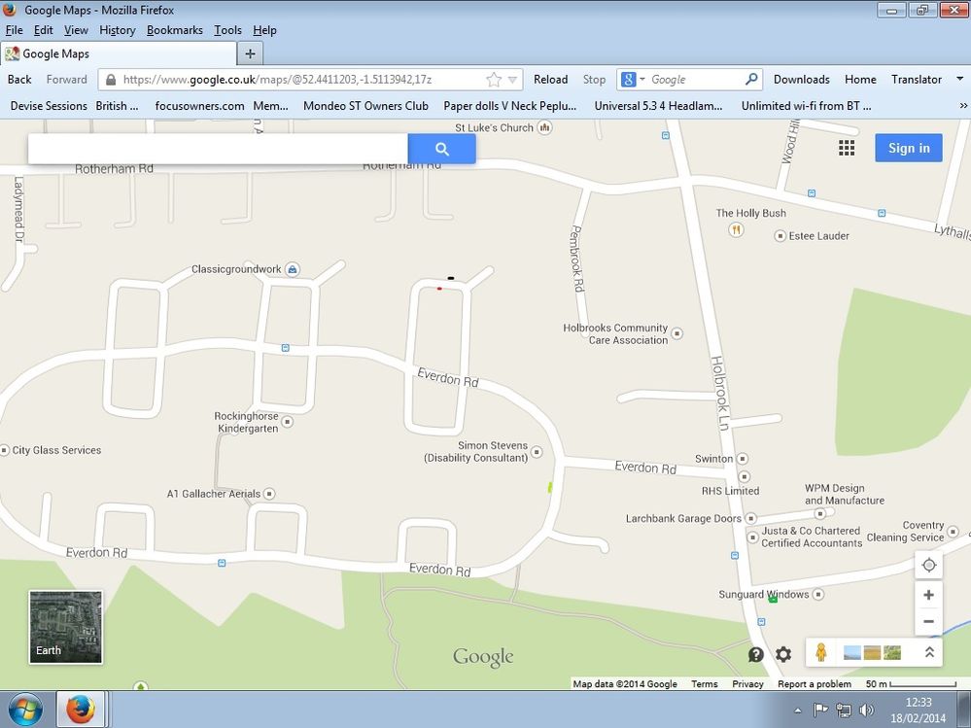Click the my location target icon
Viewport: 971px width, 728px height.
pos(928,565)
